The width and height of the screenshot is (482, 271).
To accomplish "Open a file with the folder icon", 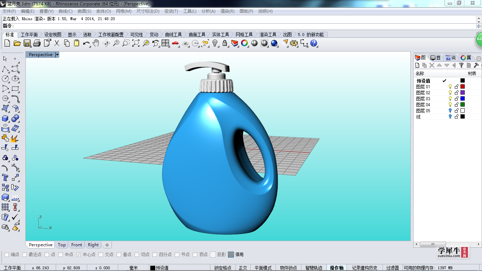I will click(x=17, y=43).
